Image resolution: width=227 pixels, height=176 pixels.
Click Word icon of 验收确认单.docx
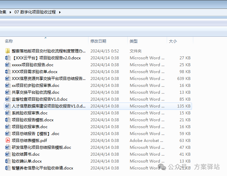(x=8, y=161)
